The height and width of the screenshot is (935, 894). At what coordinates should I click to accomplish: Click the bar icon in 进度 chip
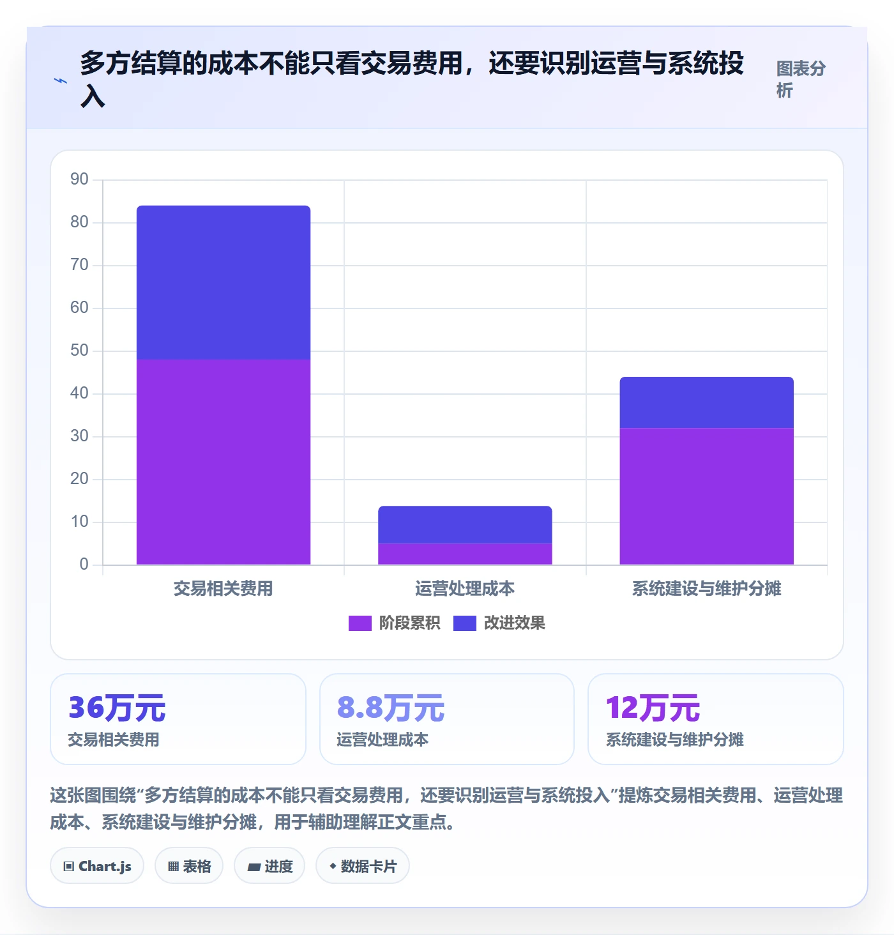[254, 867]
